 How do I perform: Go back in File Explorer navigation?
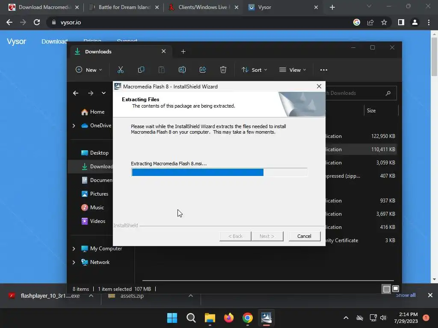pos(76,93)
